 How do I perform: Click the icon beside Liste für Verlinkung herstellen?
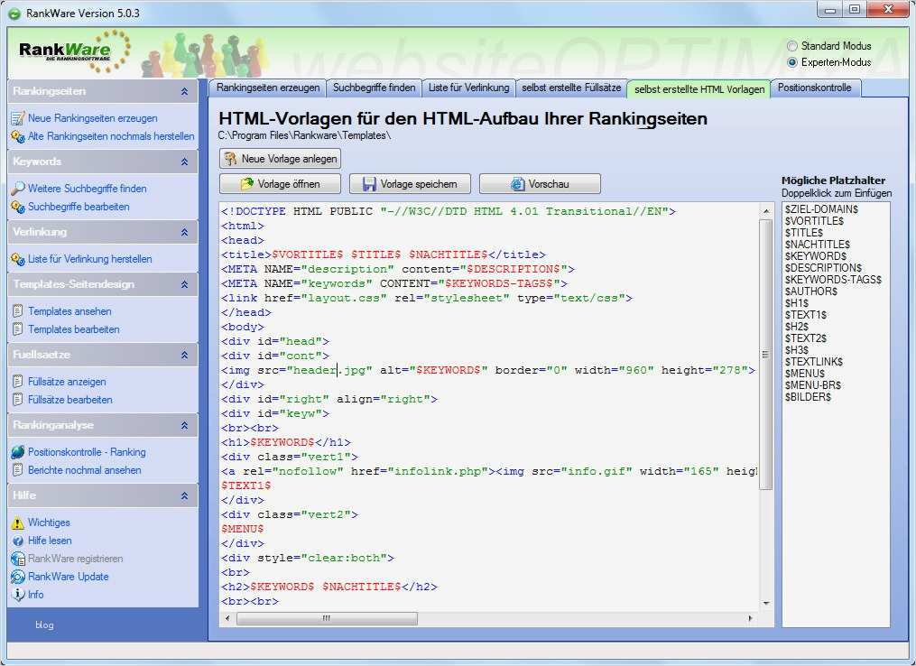(x=17, y=259)
